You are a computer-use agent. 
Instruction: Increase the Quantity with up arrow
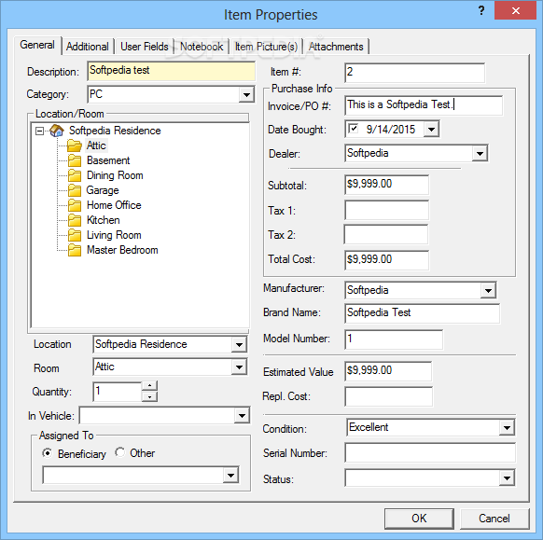pos(149,385)
